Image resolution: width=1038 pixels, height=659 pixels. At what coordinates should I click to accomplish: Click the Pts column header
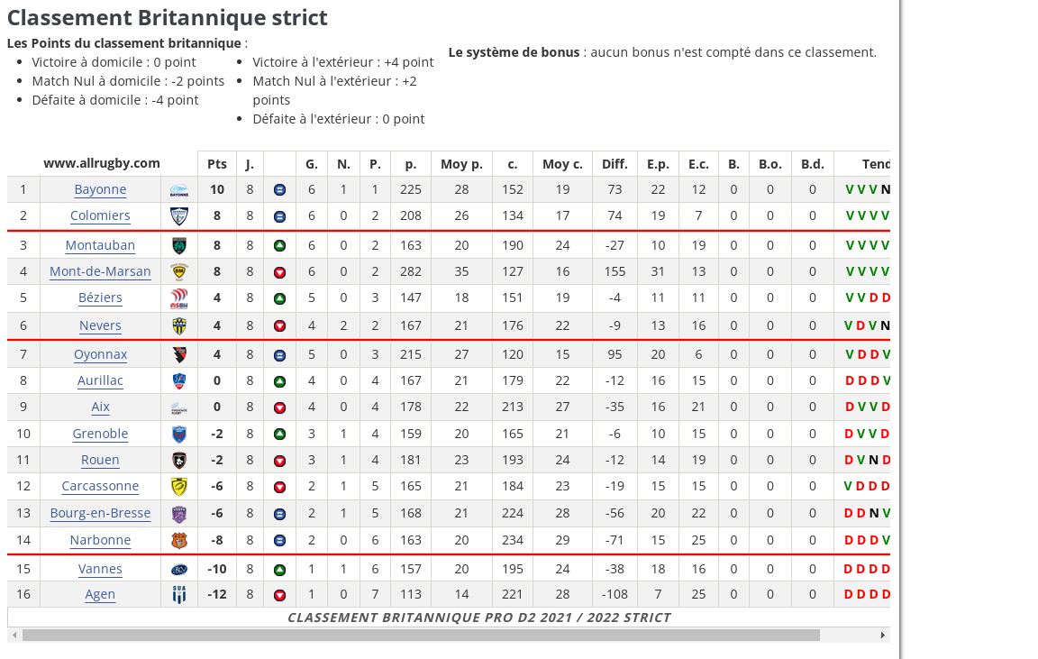point(216,164)
